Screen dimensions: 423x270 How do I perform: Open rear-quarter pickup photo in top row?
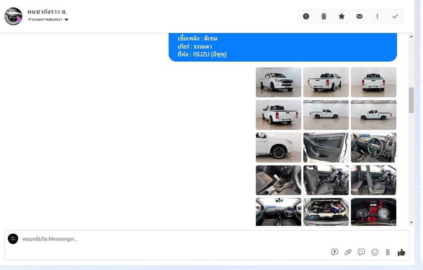tap(326, 82)
